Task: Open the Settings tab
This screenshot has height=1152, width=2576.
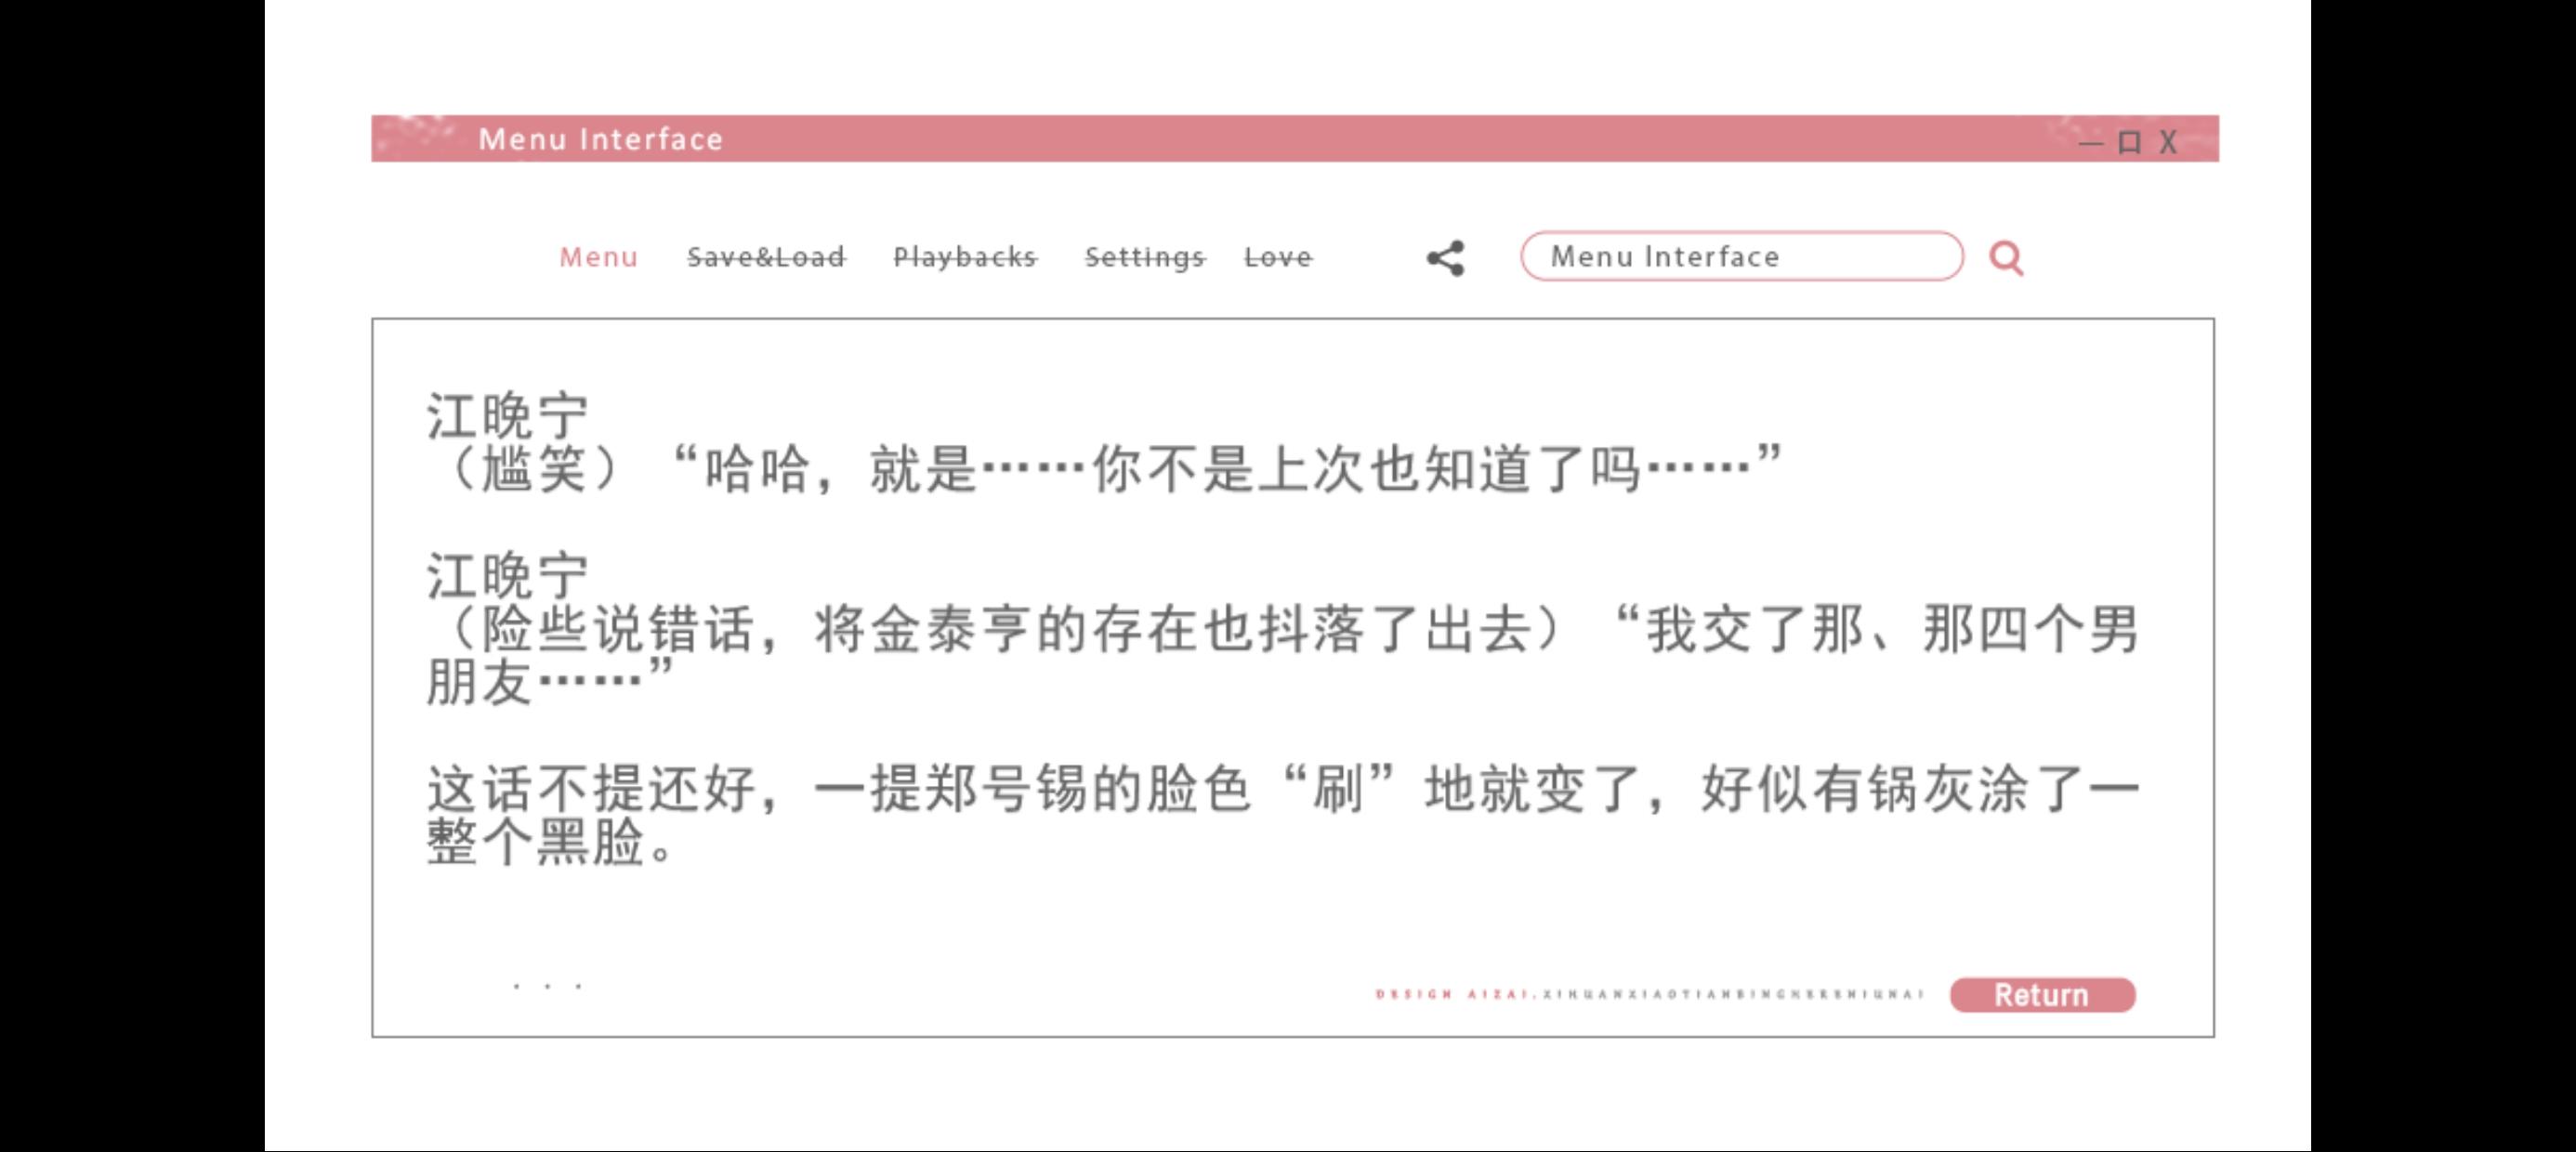Action: 1144,257
